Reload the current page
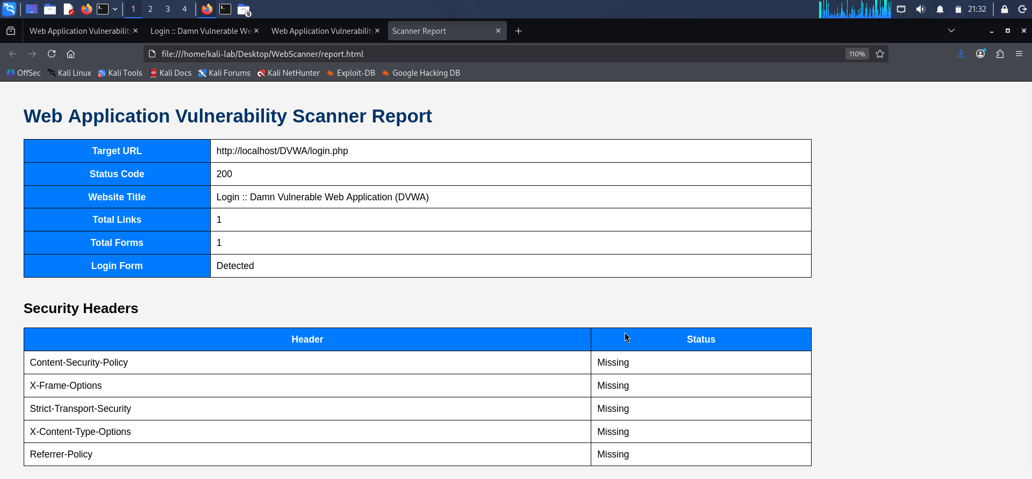The image size is (1032, 479). (52, 54)
